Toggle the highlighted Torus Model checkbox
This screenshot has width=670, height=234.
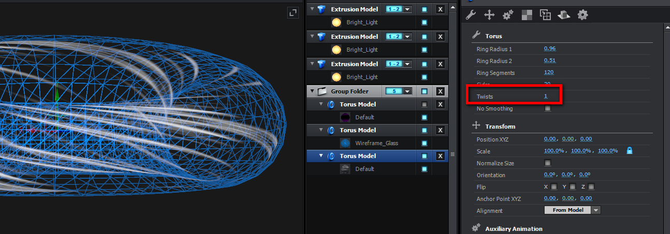coord(424,156)
